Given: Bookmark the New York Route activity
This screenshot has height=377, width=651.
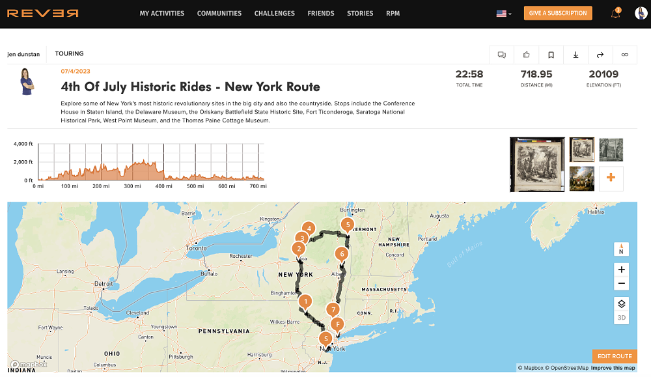Looking at the screenshot, I should (x=551, y=55).
